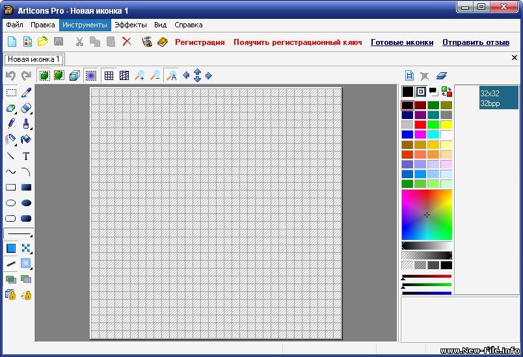The height and width of the screenshot is (357, 523).
Task: Click the Cut scissors icon
Action: (x=79, y=42)
